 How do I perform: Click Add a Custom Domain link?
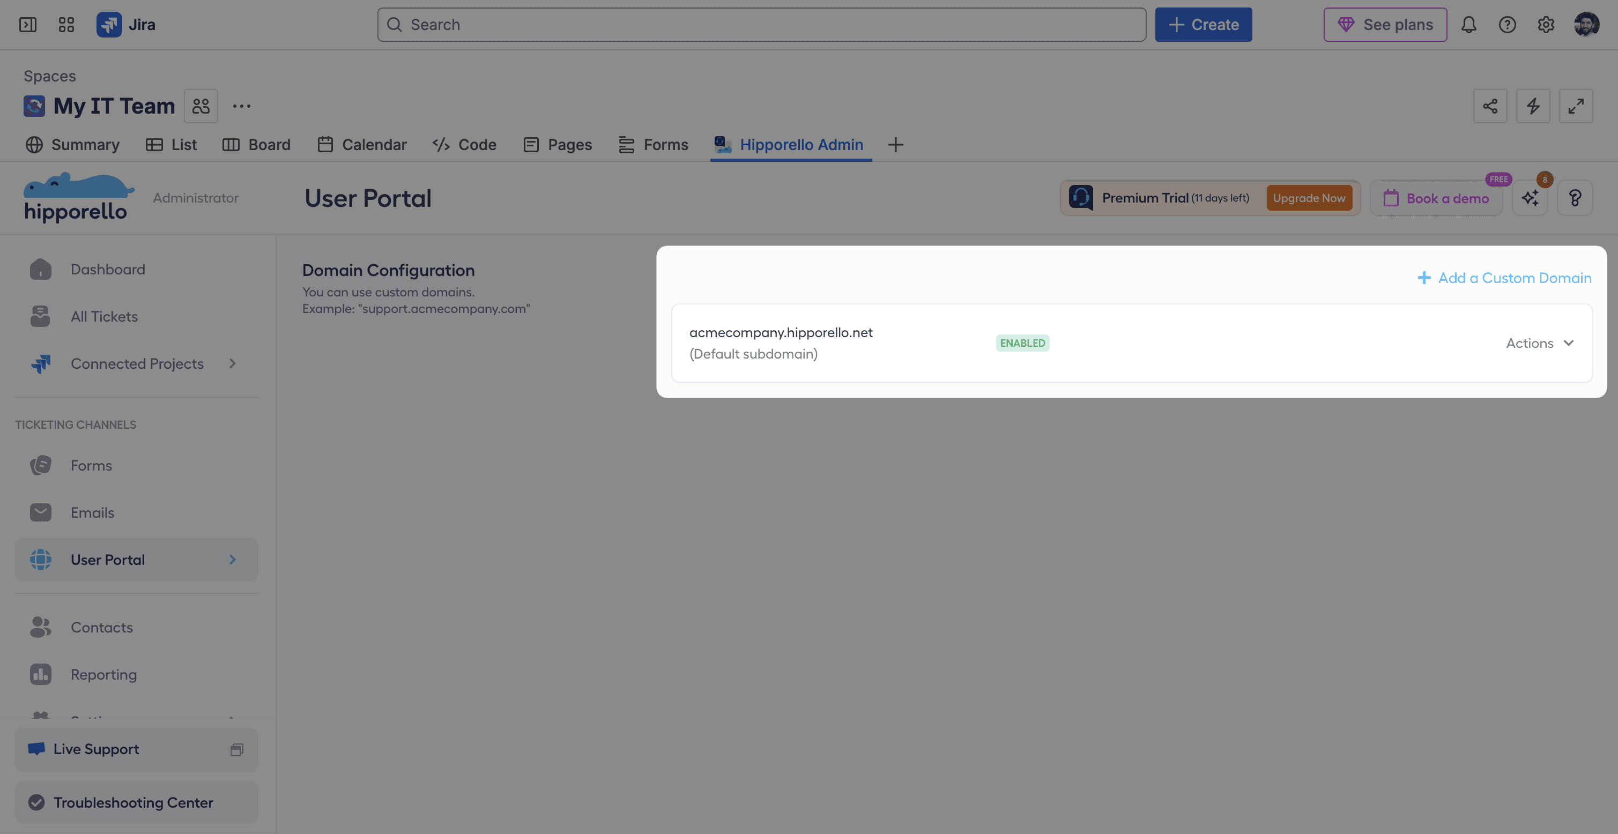coord(1504,278)
